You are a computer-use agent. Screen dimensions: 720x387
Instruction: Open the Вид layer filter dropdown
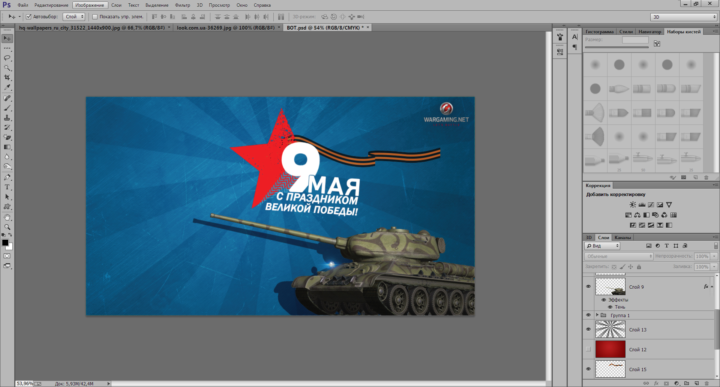[602, 246]
